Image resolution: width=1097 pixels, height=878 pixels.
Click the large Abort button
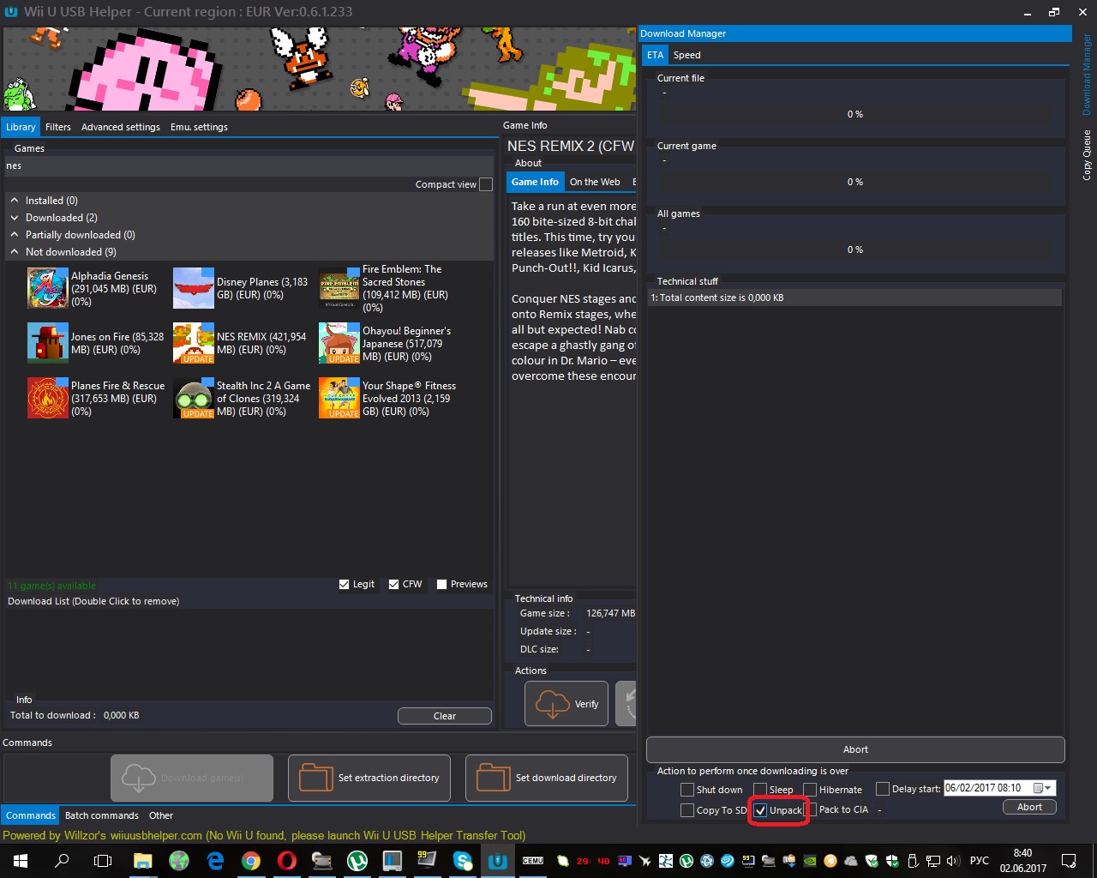pyautogui.click(x=855, y=749)
